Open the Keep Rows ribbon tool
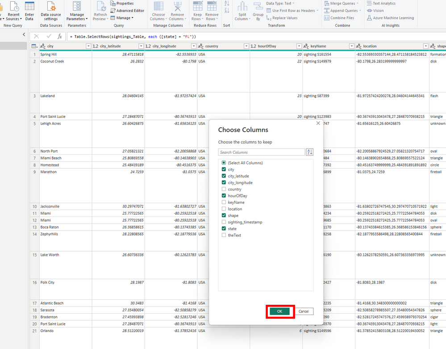This screenshot has width=446, height=349. point(197,11)
